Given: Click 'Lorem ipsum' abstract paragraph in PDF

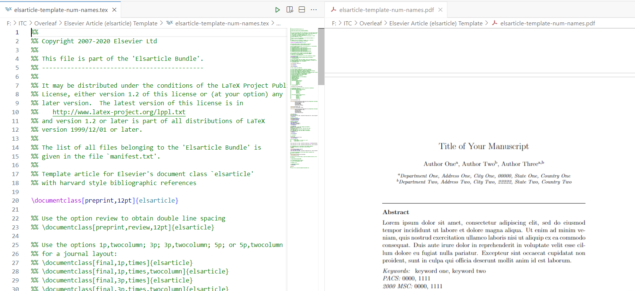Looking at the screenshot, I should coord(484,241).
